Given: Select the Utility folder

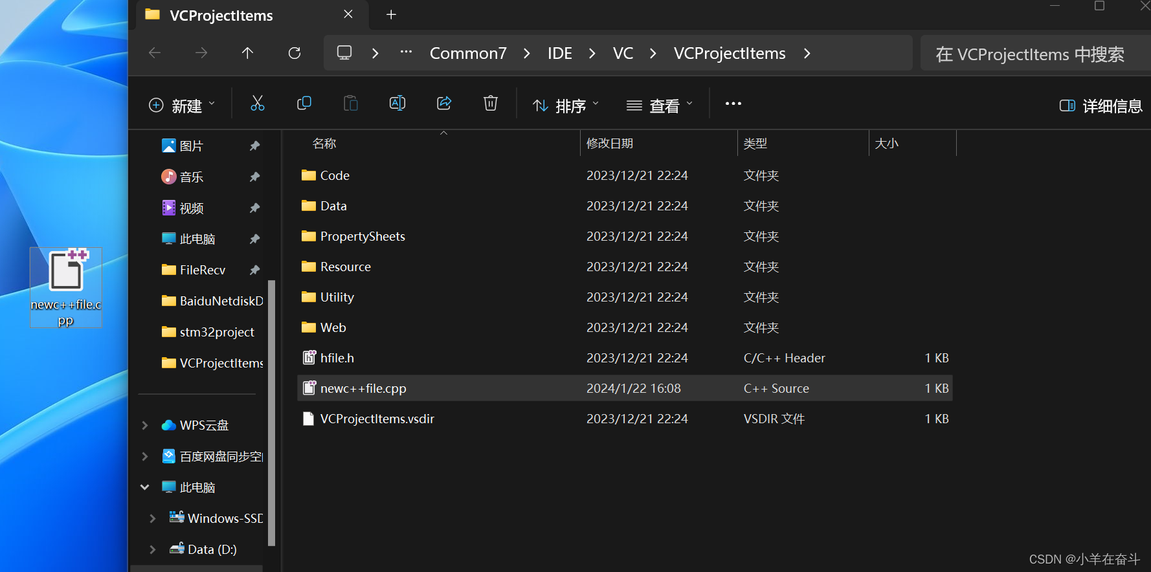Looking at the screenshot, I should coord(625,297).
